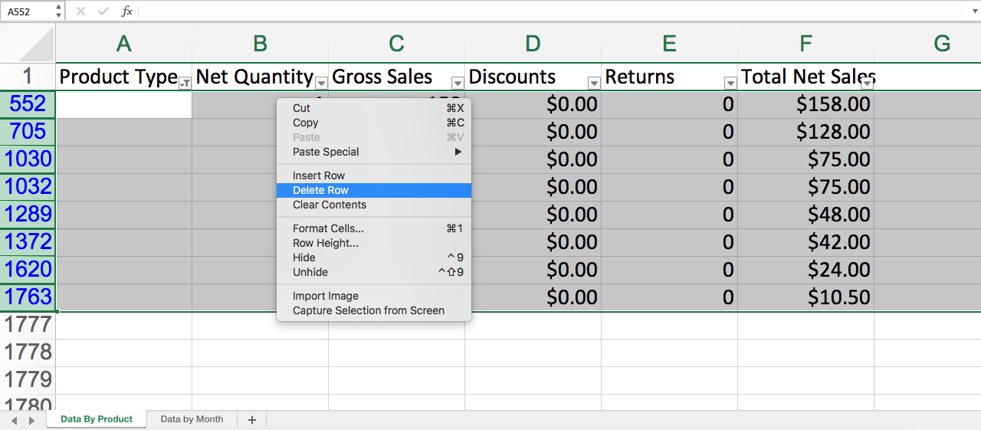This screenshot has width=981, height=430.
Task: Select column G header
Action: click(927, 44)
